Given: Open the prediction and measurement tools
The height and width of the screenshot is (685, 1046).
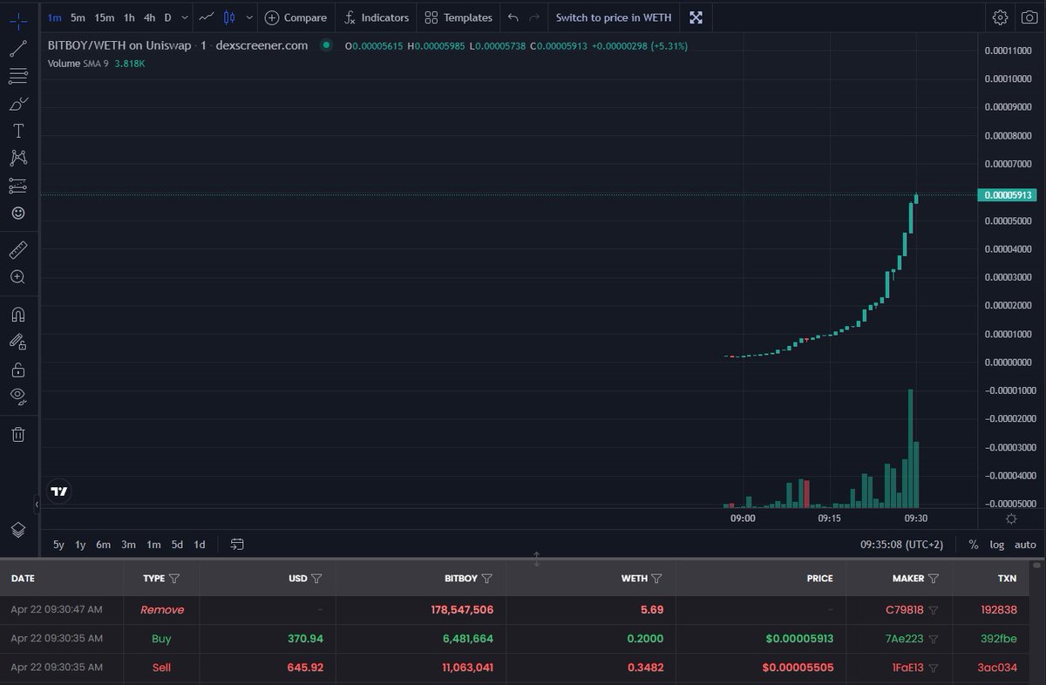Looking at the screenshot, I should point(18,186).
